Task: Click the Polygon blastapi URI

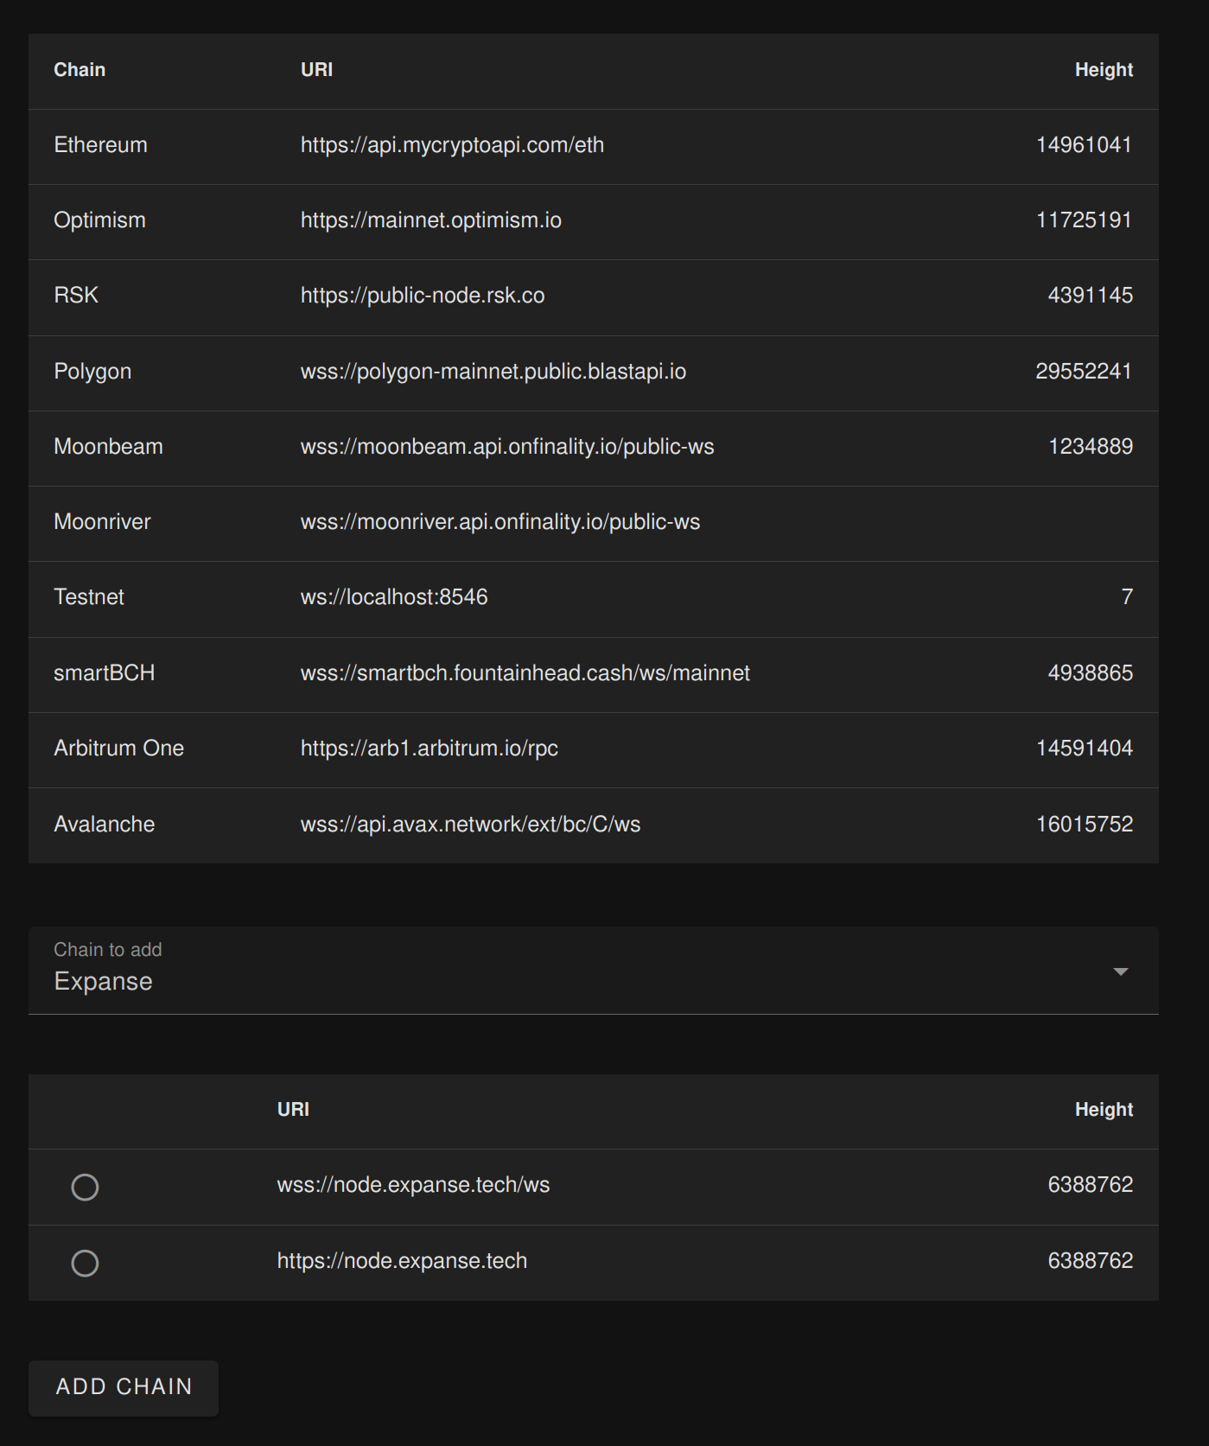Action: (x=493, y=372)
